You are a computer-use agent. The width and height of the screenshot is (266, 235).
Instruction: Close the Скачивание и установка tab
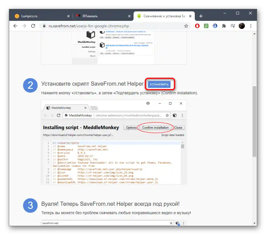click(x=190, y=16)
